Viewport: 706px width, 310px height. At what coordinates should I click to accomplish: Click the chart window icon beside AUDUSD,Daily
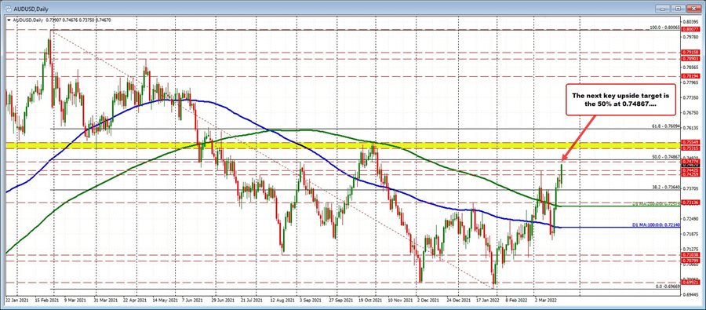[x=8, y=9]
